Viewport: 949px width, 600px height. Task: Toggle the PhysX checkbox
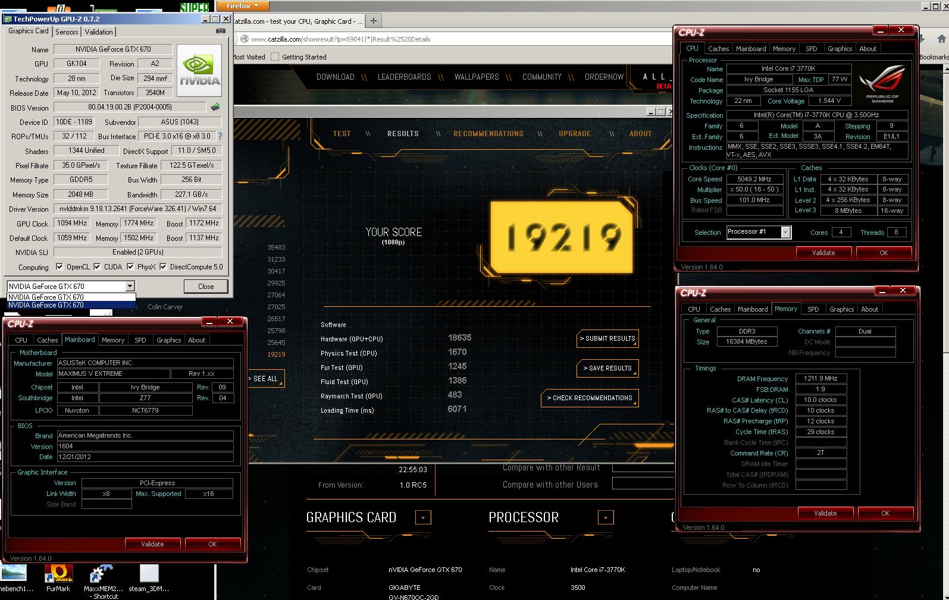(130, 267)
